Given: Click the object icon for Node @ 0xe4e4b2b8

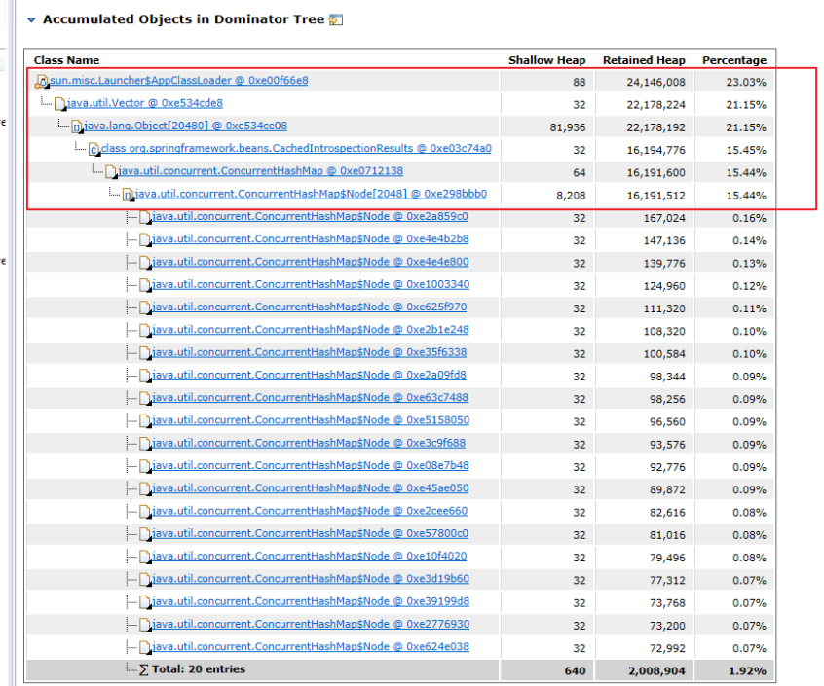Looking at the screenshot, I should tap(145, 240).
